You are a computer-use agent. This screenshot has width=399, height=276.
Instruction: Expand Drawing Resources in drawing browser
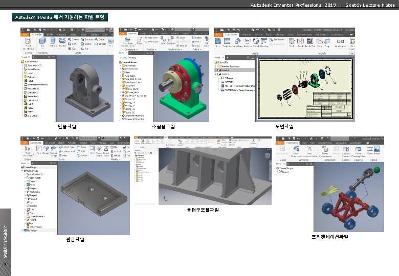point(216,66)
